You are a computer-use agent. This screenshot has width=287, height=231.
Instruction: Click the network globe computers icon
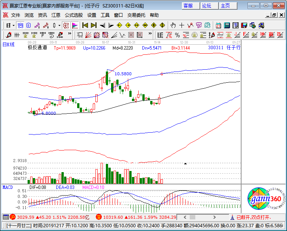[253, 25]
